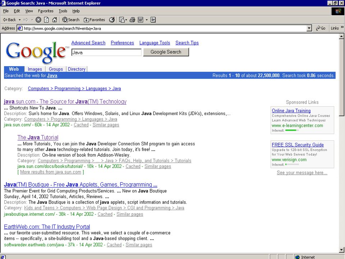Image resolution: width=345 pixels, height=259 pixels.
Task: Click the Forward arrow icon
Action: 26,20
